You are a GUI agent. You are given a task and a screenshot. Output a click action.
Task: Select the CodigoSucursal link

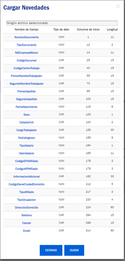(x=27, y=61)
